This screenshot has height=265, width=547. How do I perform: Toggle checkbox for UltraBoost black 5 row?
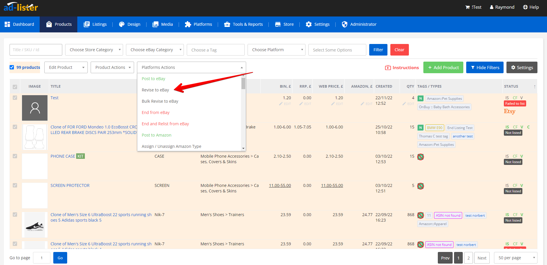coord(15,215)
